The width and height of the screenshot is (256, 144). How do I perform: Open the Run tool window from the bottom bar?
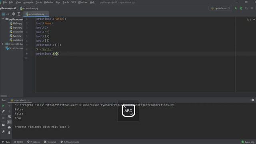click(6, 142)
